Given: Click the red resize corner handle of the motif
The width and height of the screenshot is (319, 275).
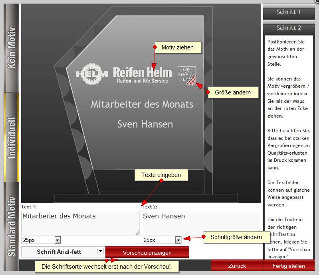Looking at the screenshot, I should 191,81.
